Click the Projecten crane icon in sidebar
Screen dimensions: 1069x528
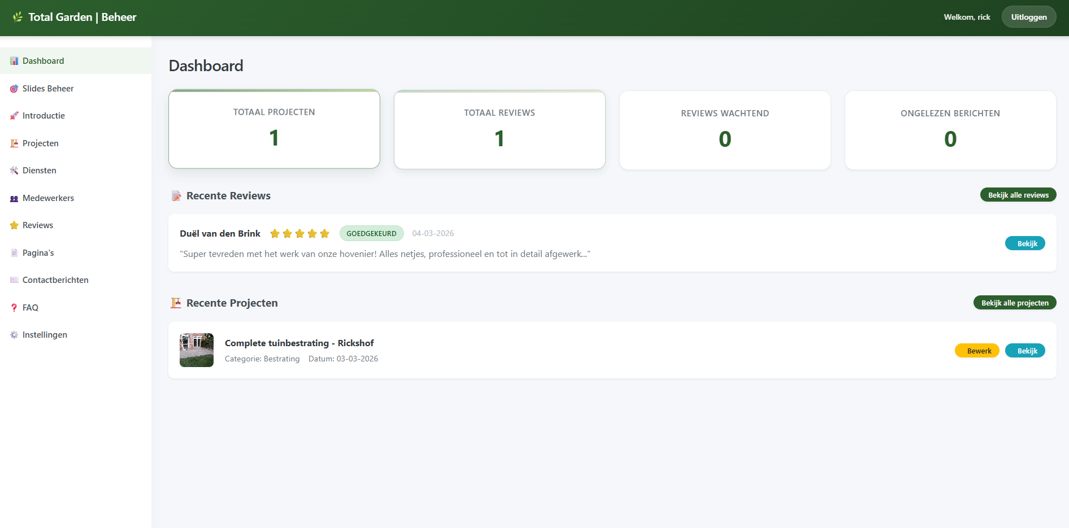[14, 143]
